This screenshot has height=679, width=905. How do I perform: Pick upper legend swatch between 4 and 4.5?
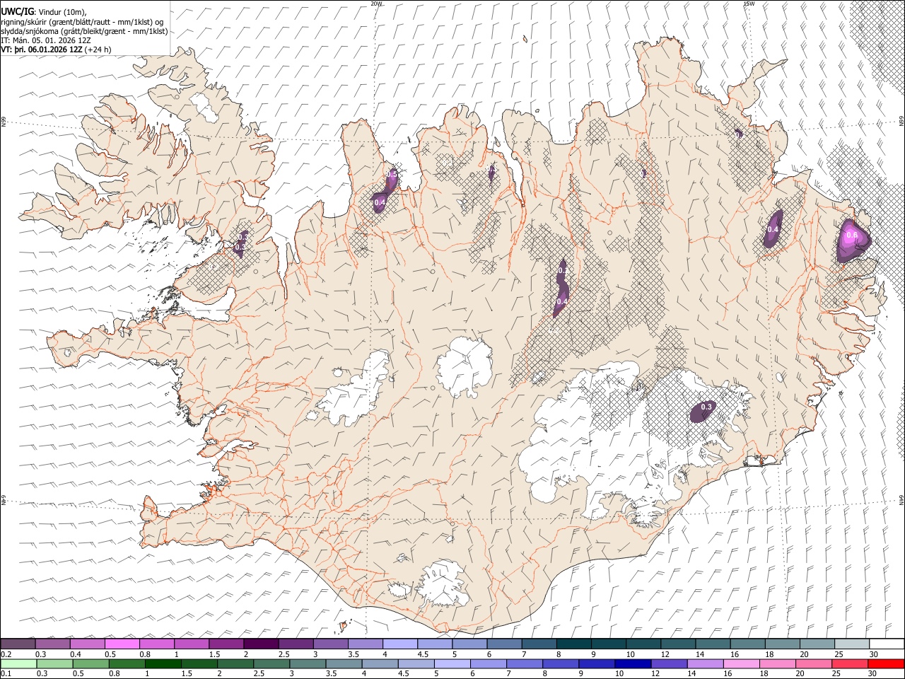coord(399,644)
